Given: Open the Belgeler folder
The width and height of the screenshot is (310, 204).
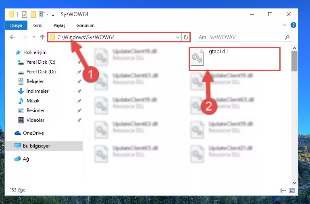Looking at the screenshot, I should pos(31,81).
